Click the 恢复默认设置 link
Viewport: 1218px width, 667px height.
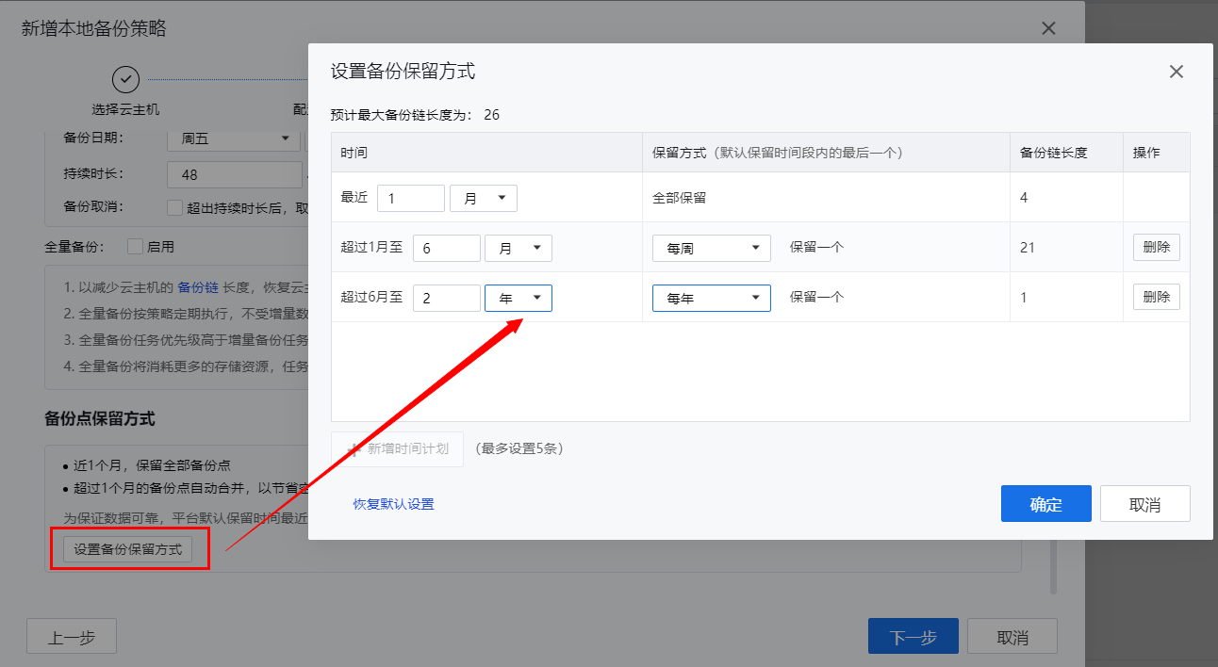pos(393,504)
